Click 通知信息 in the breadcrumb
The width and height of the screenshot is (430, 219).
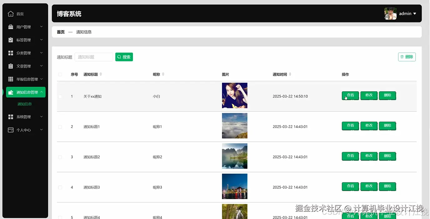[84, 32]
